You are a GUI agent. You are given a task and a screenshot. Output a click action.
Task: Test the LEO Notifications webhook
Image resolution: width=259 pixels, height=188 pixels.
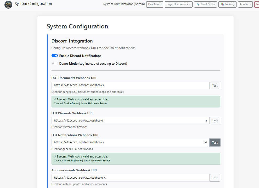pyautogui.click(x=215, y=142)
